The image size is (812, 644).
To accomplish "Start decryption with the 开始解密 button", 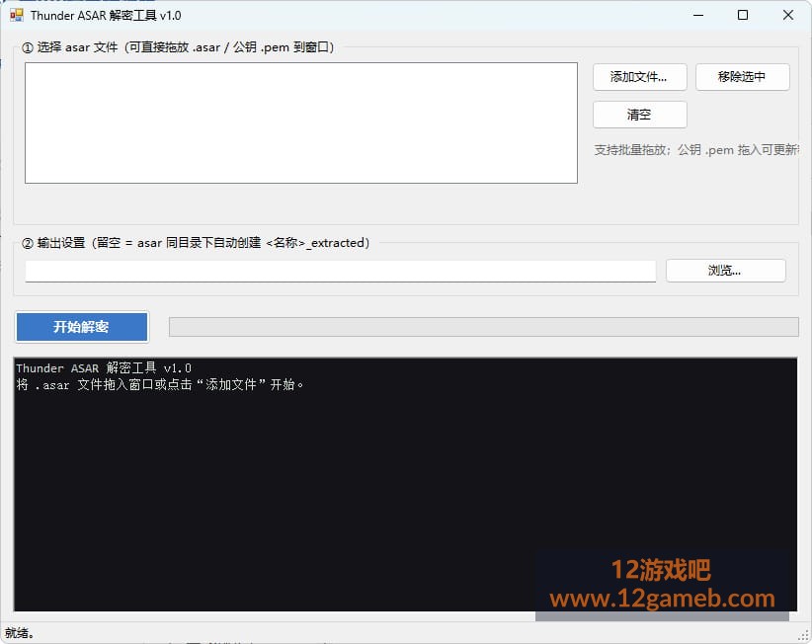I will coord(82,327).
